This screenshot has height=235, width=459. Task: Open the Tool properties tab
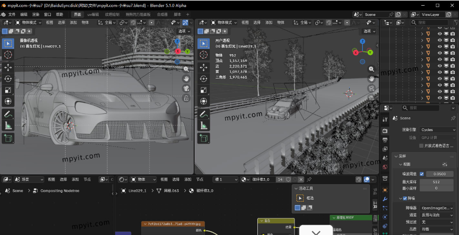coord(385,119)
